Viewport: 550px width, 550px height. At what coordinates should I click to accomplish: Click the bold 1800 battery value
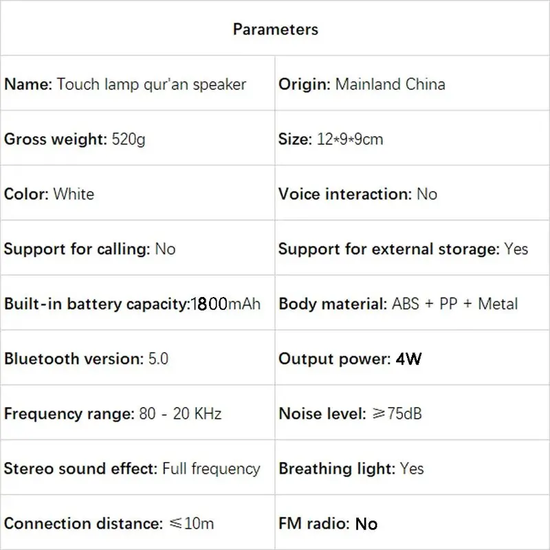point(209,304)
